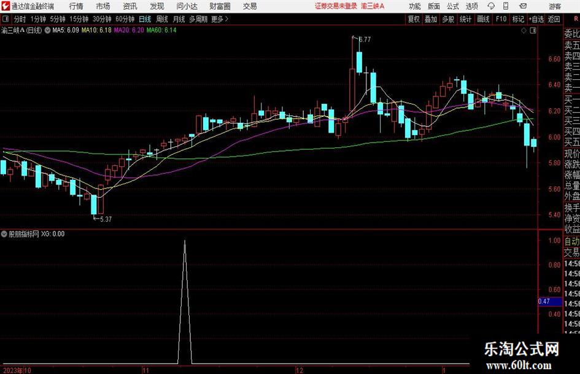Open the customer service headset icon

491,6
